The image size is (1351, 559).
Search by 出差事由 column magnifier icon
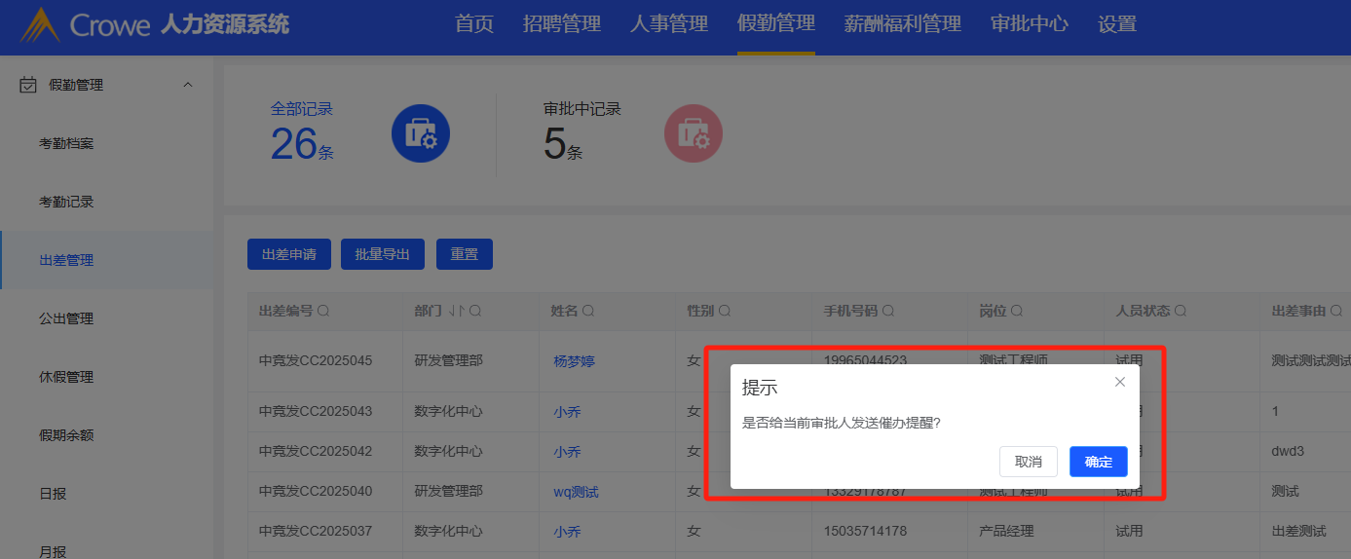1336,311
